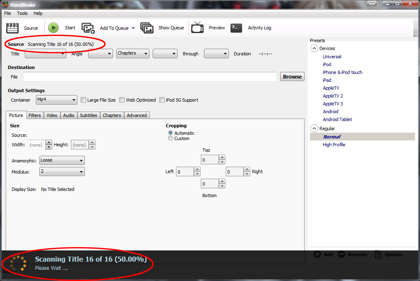The image size is (420, 281).
Task: Increase the Width stepper value
Action: (49, 143)
